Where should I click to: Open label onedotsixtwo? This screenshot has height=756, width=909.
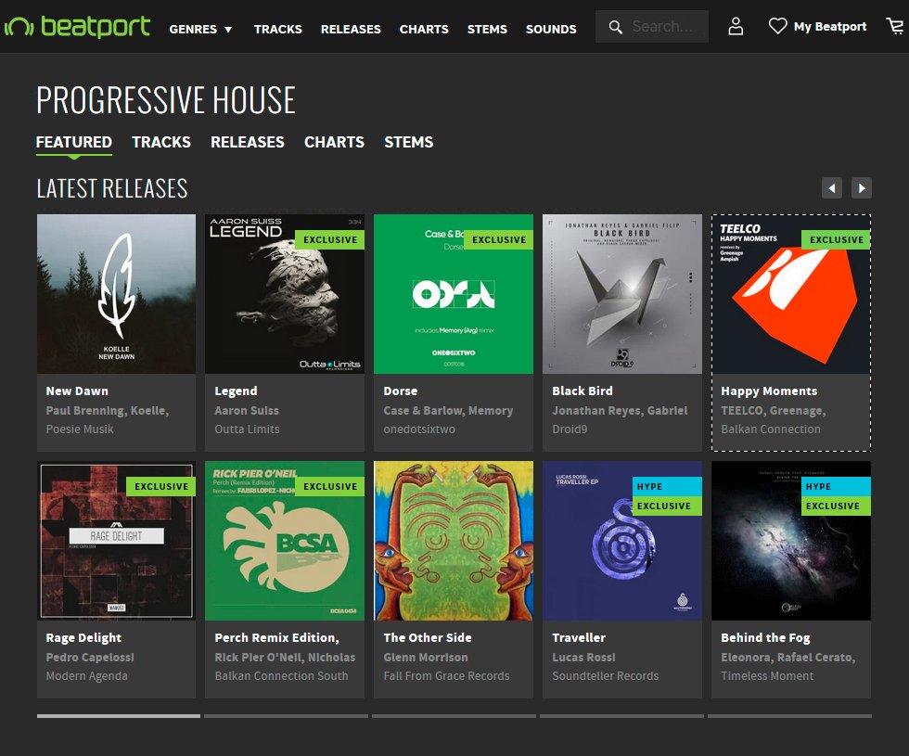[x=419, y=429]
